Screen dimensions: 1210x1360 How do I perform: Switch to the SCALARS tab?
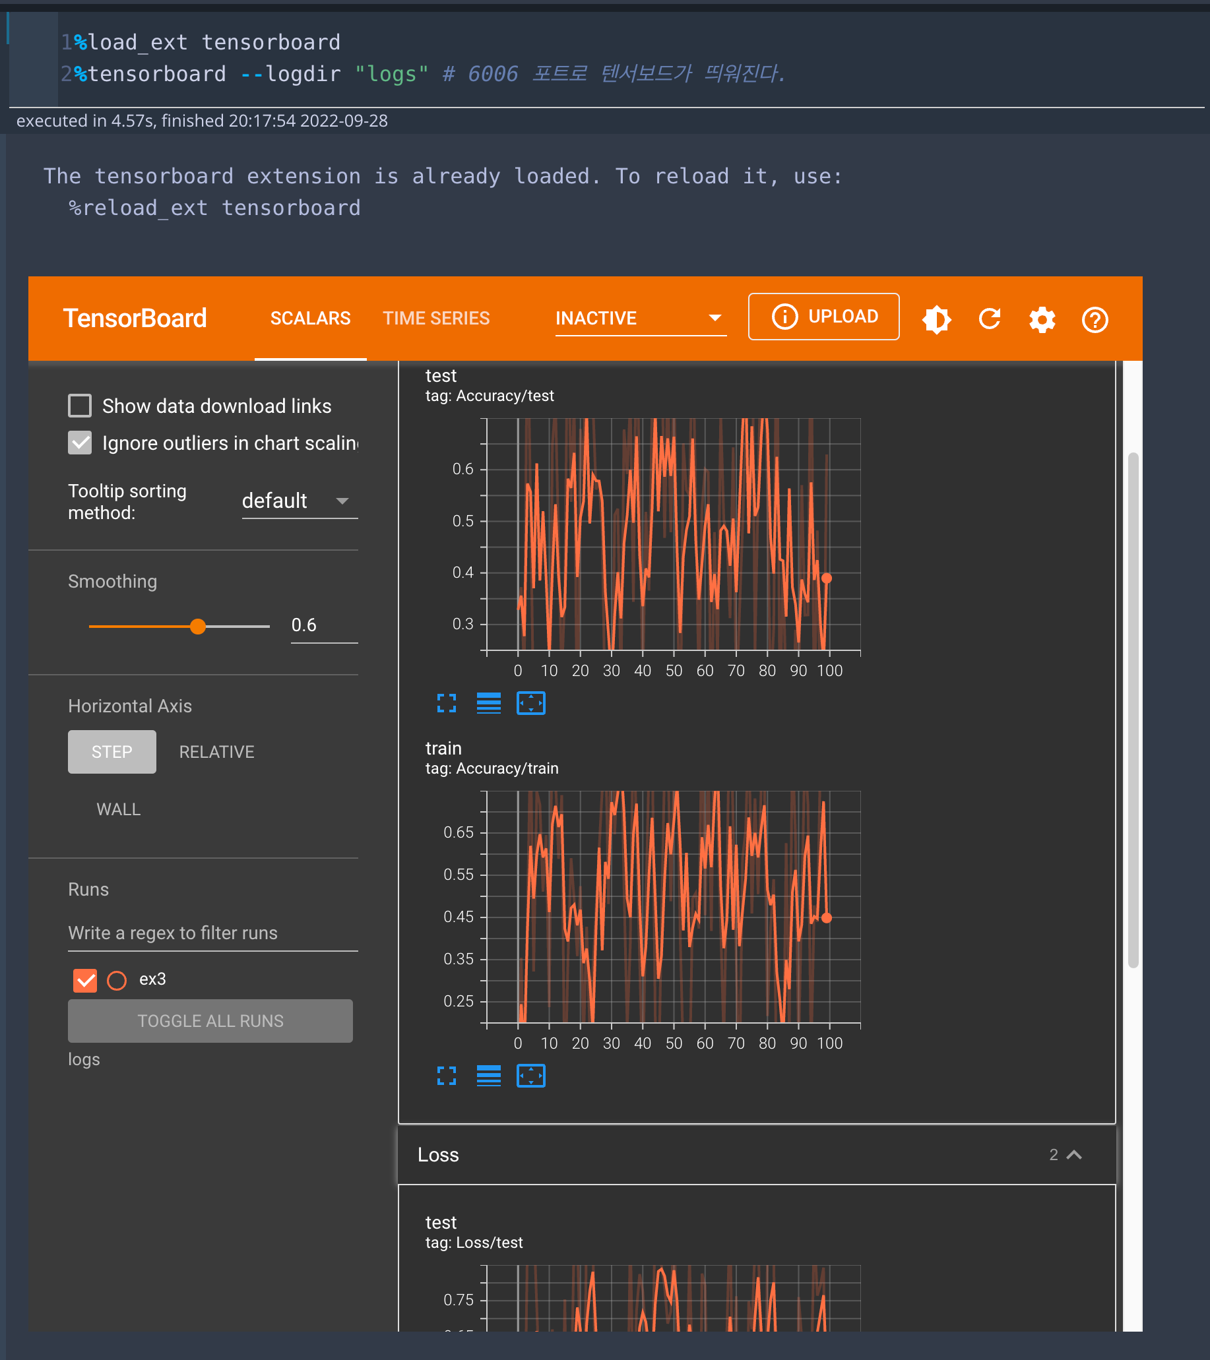310,318
